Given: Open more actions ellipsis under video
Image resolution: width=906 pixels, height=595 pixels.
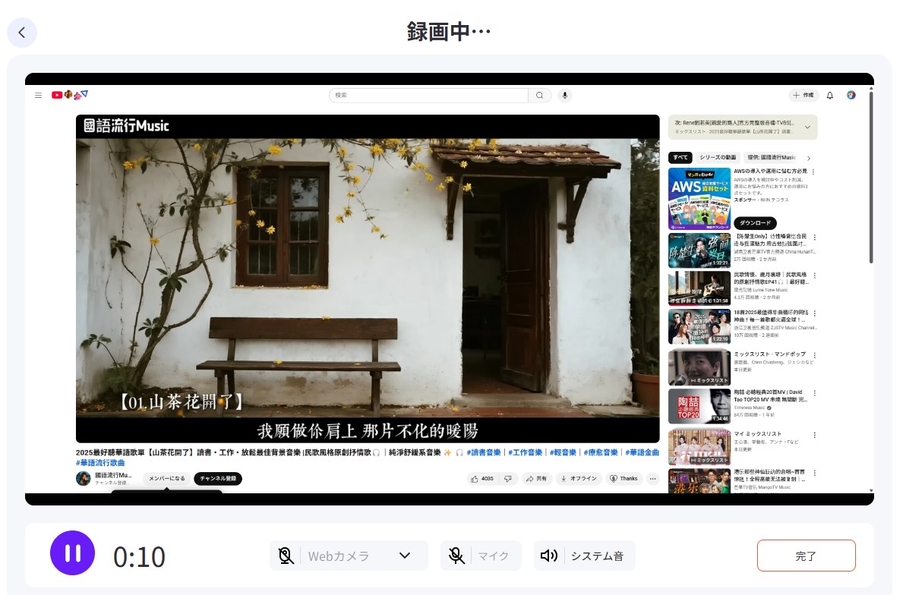Looking at the screenshot, I should [653, 478].
